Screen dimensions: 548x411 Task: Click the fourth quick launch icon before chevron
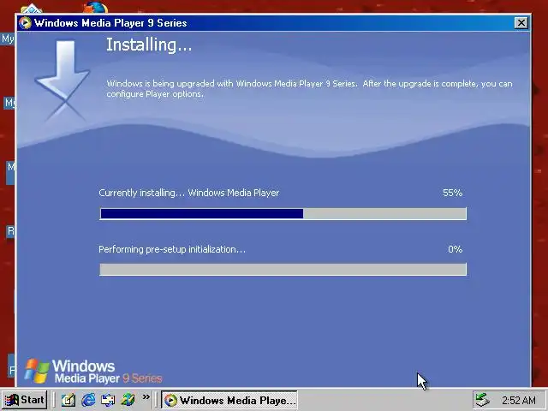pos(128,400)
